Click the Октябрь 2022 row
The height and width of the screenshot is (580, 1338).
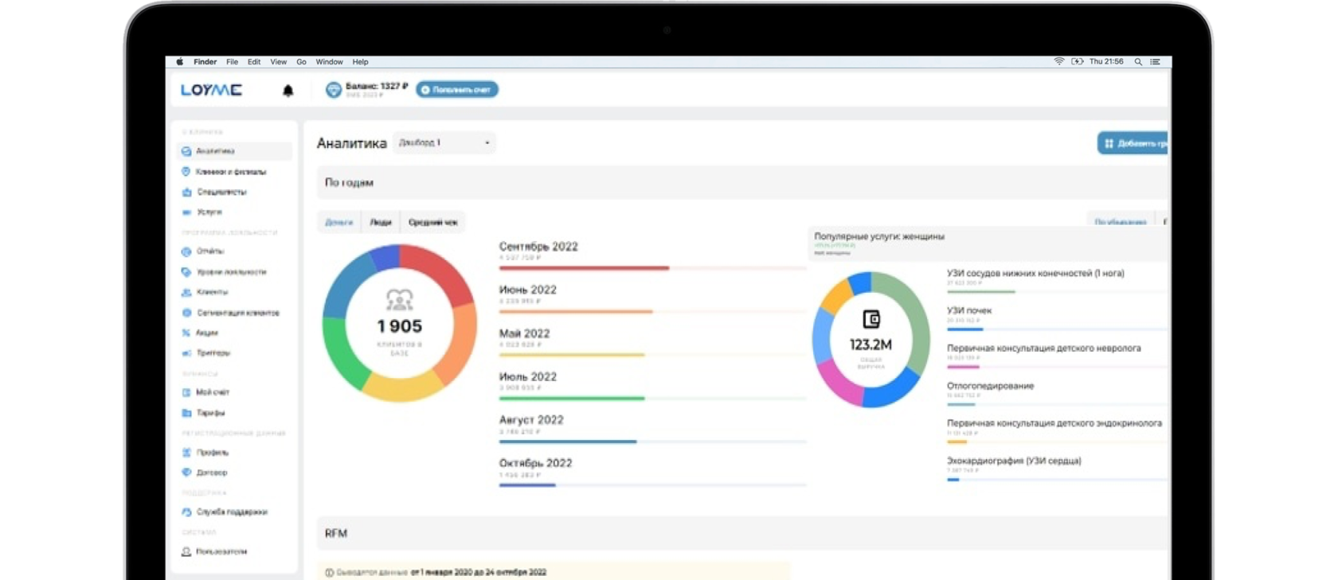(652, 472)
